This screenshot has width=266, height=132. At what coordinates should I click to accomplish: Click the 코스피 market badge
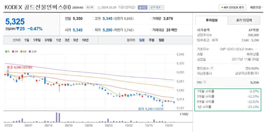coord(90,7)
